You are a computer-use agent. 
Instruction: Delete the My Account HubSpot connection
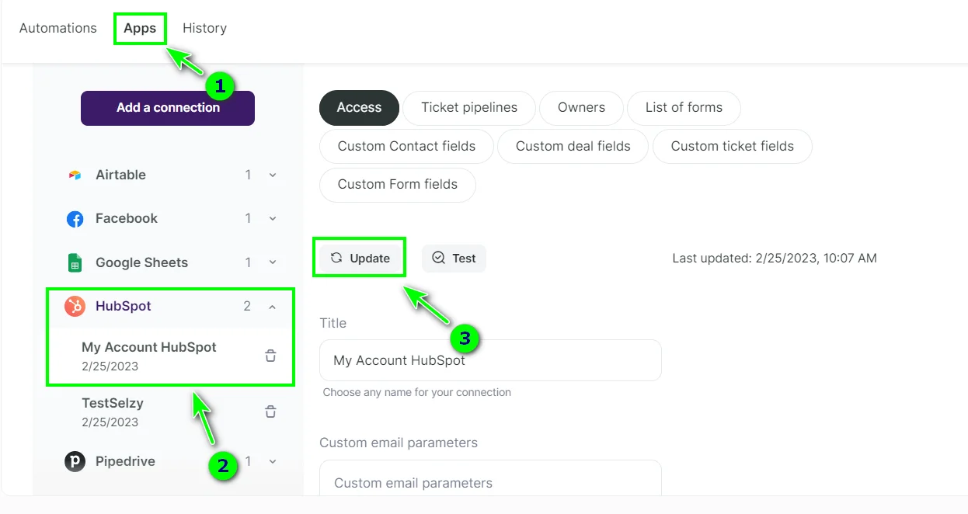[x=270, y=356]
